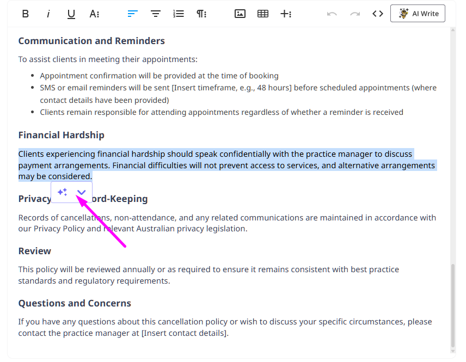Click the sparkle AI assist icon
Viewport: 466px width, 362px height.
63,192
